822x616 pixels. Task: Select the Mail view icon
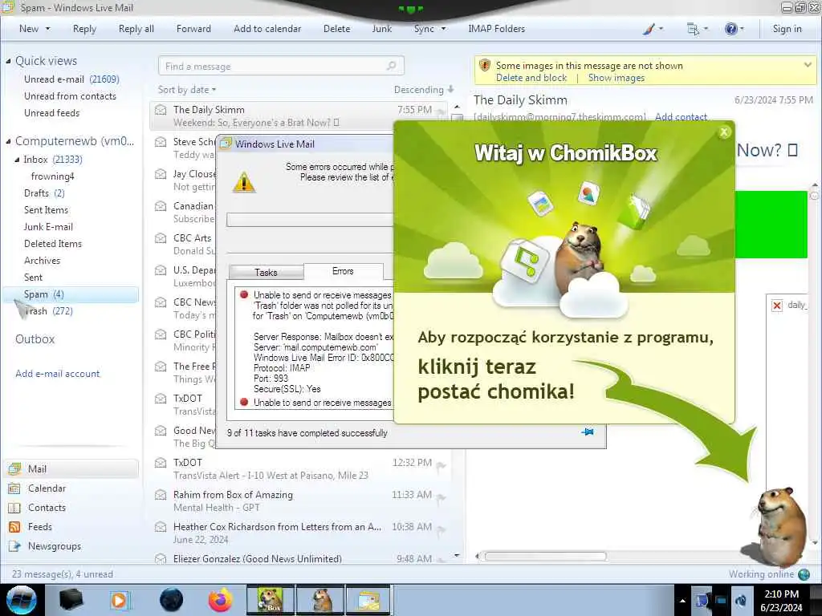(x=14, y=469)
